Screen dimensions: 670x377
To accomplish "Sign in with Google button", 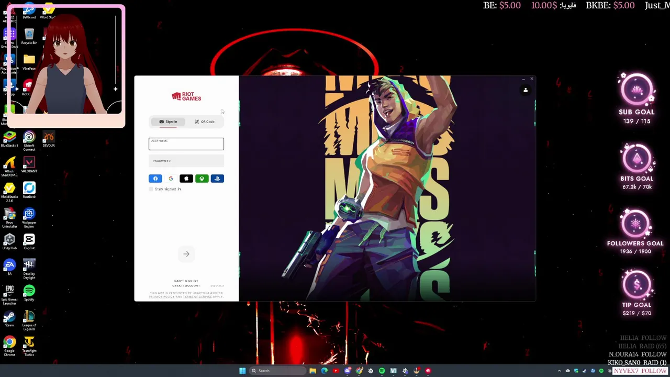I will (x=171, y=179).
